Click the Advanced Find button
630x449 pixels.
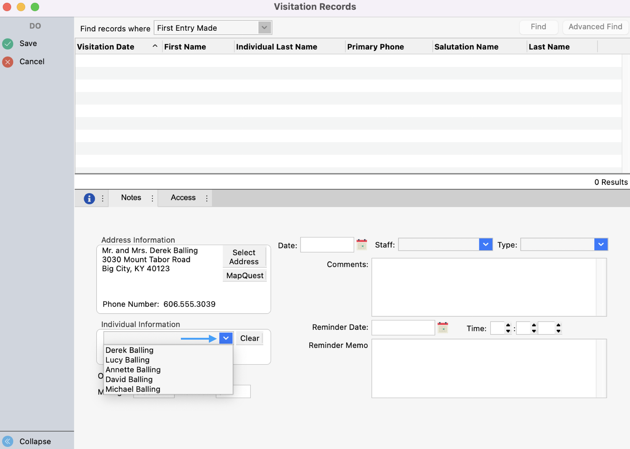595,27
